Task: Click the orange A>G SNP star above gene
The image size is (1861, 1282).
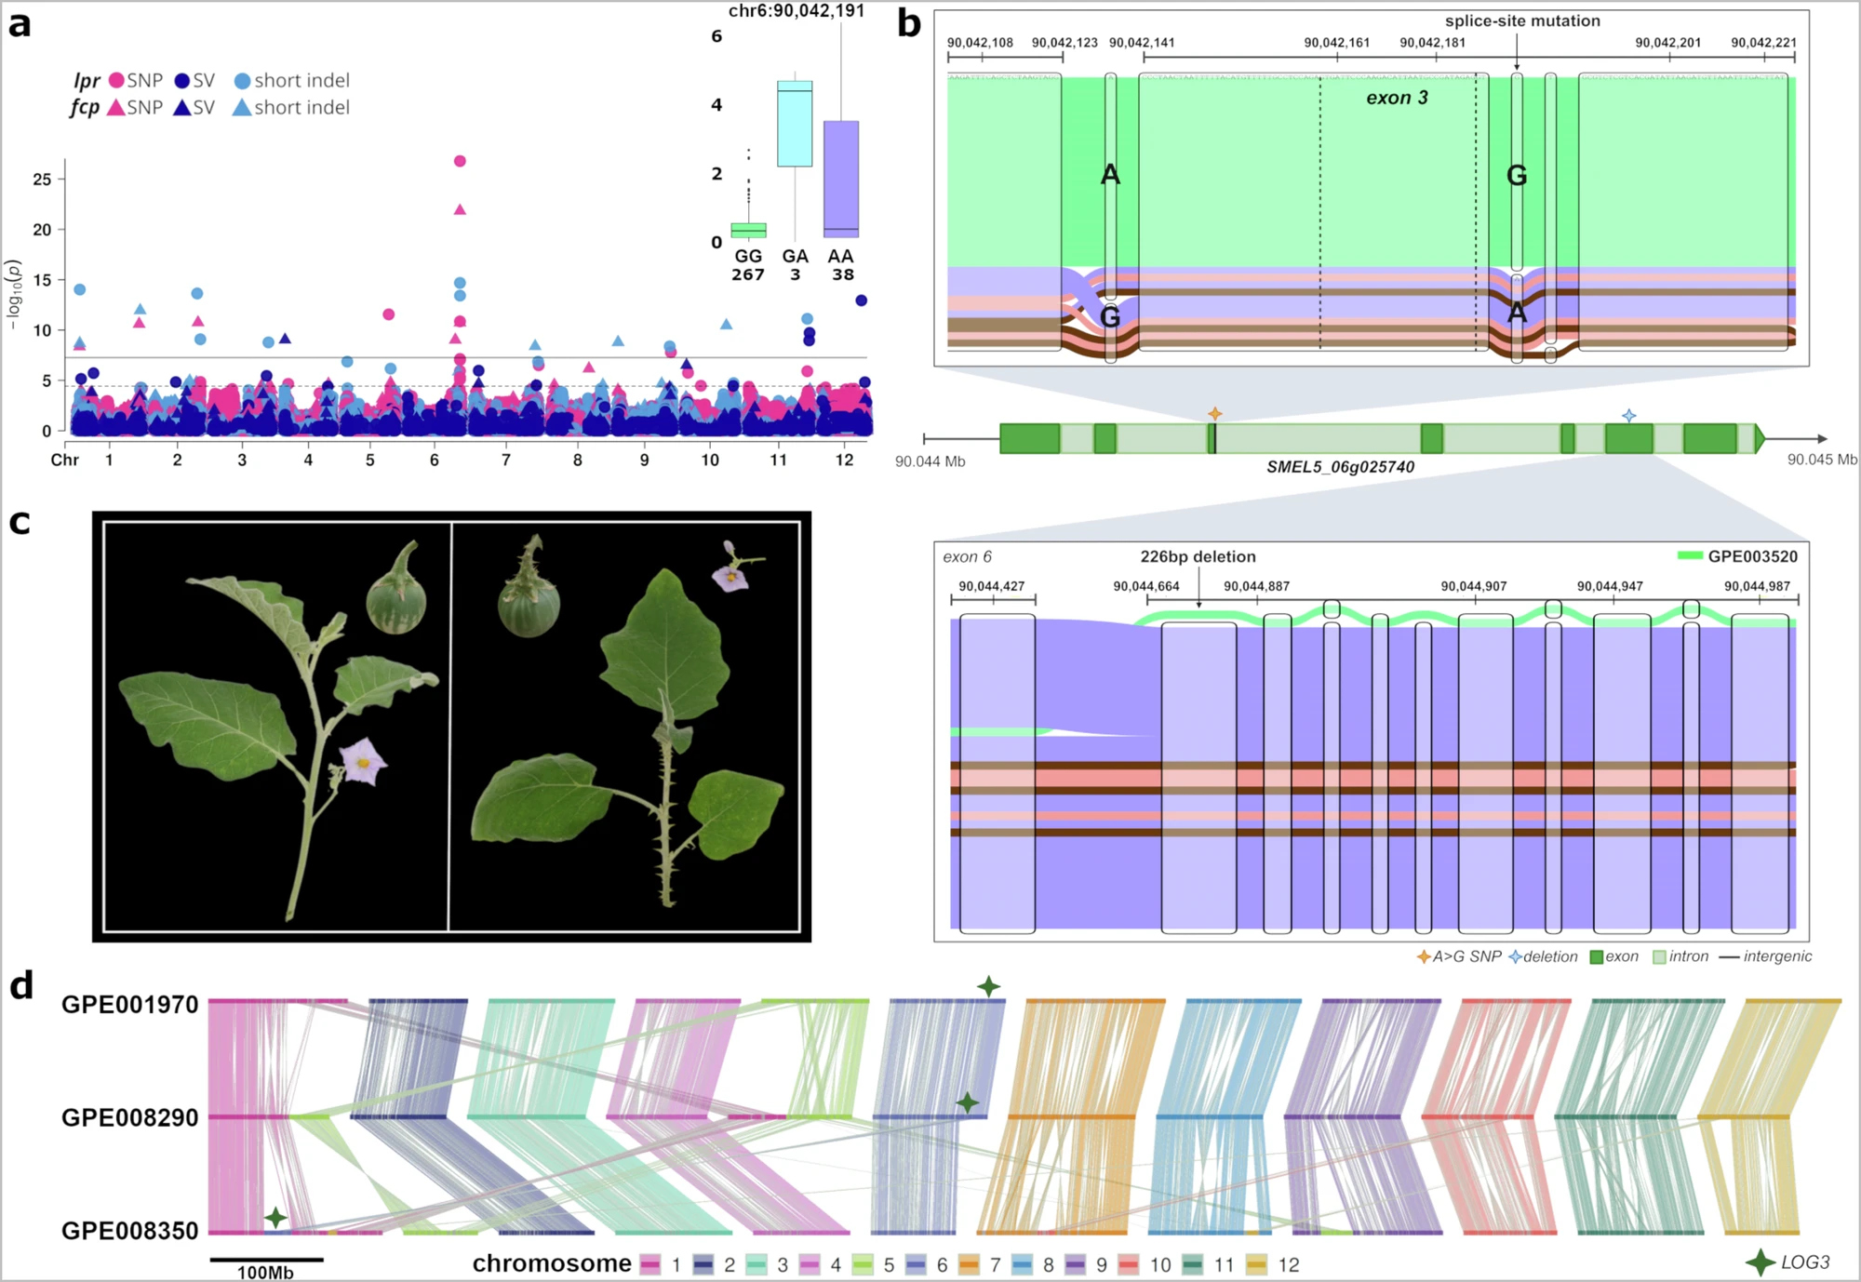Action: click(1214, 413)
